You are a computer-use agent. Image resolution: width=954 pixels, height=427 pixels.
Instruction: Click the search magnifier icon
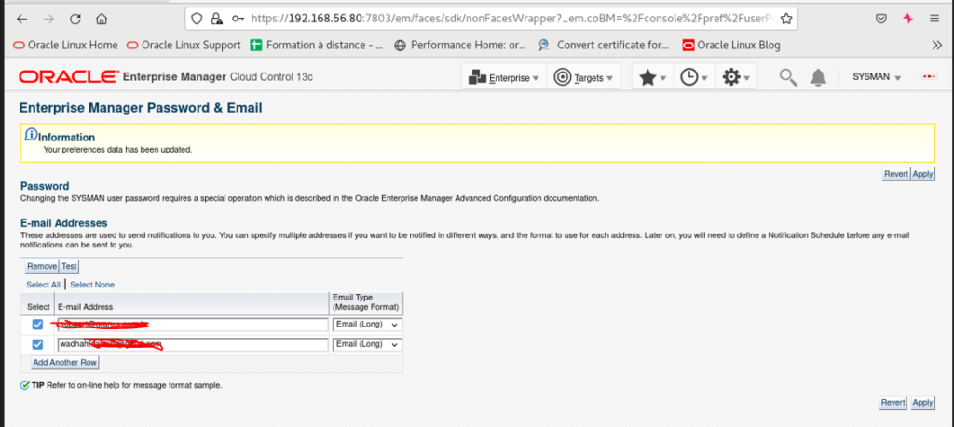788,78
